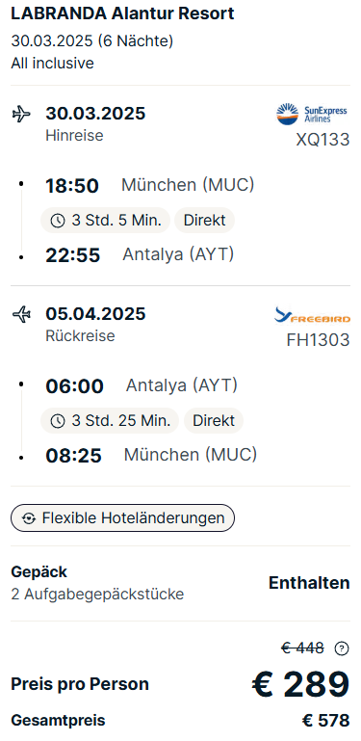The width and height of the screenshot is (361, 741).
Task: Click the clock icon beside 3 Std. 5 Min.
Action: 58,221
